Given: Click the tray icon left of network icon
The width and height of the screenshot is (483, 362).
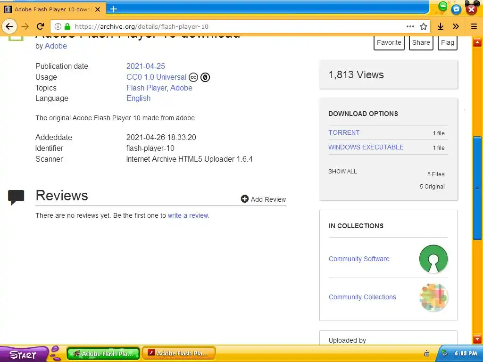Looking at the screenshot, I should point(426,354).
